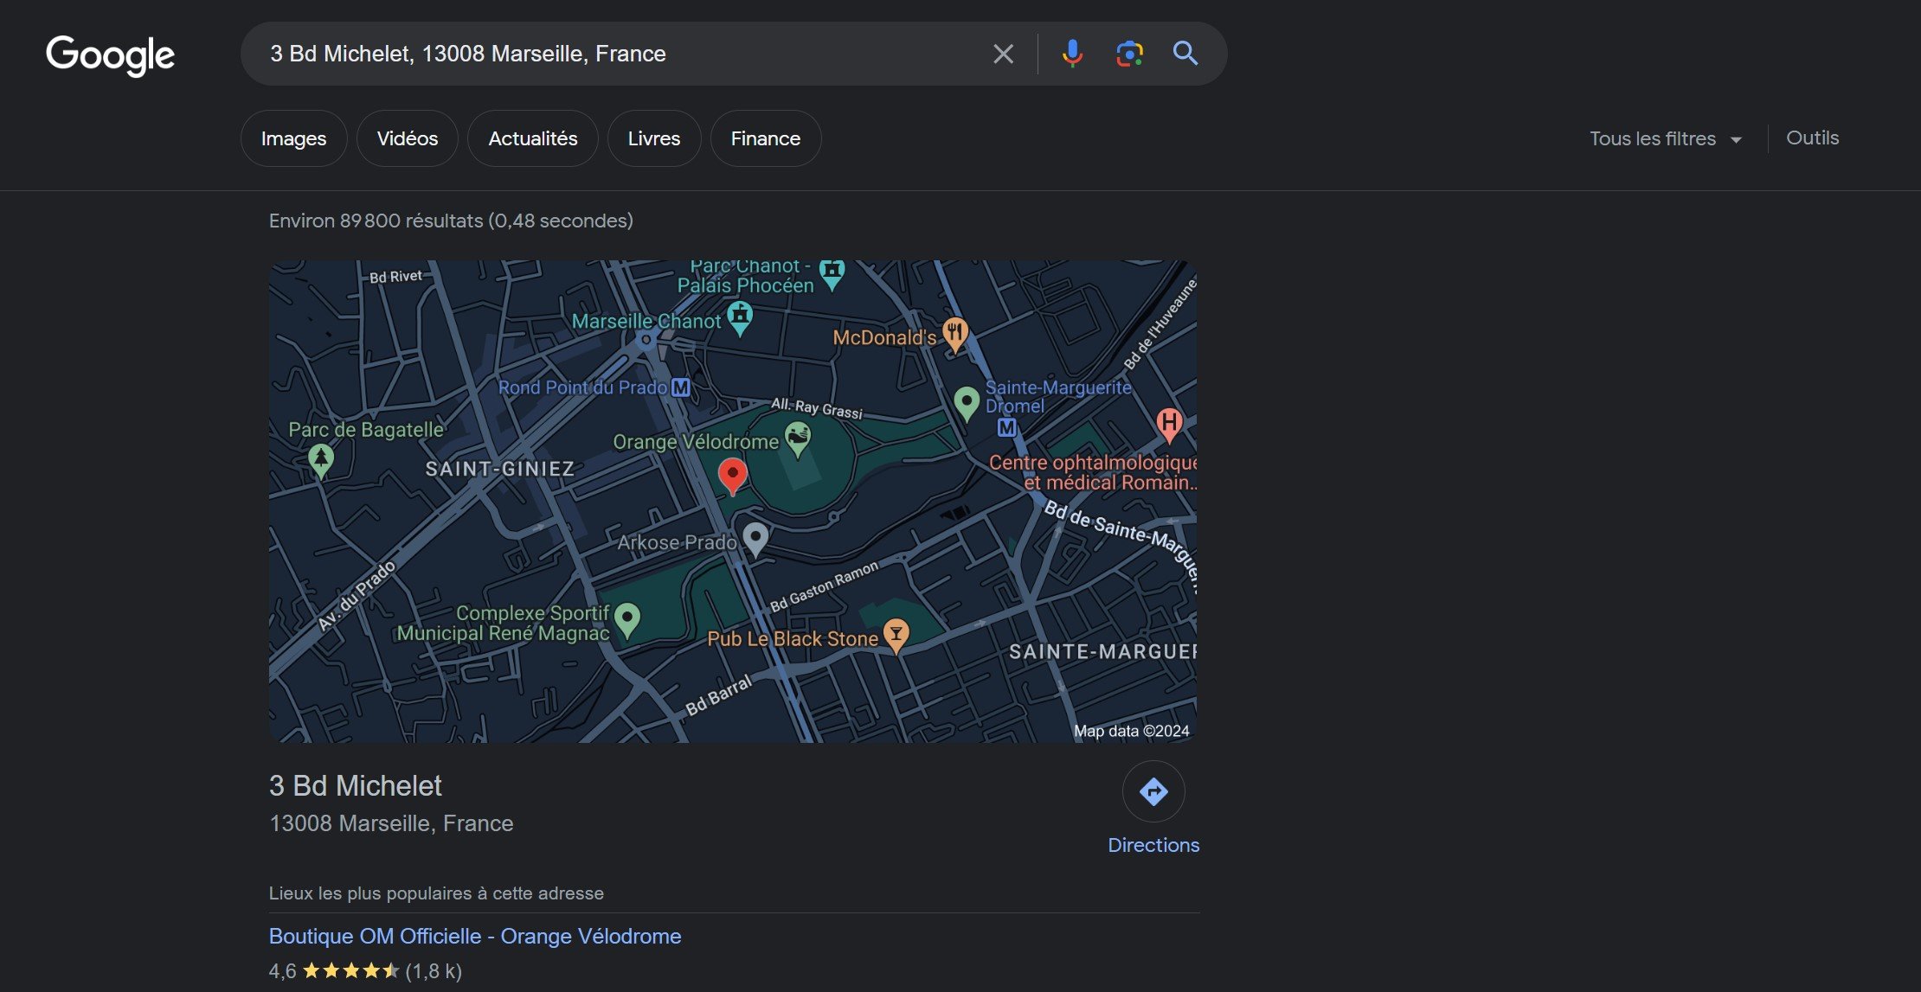Select the Orange Vélodrome stadium pin
1921x992 pixels.
click(797, 437)
